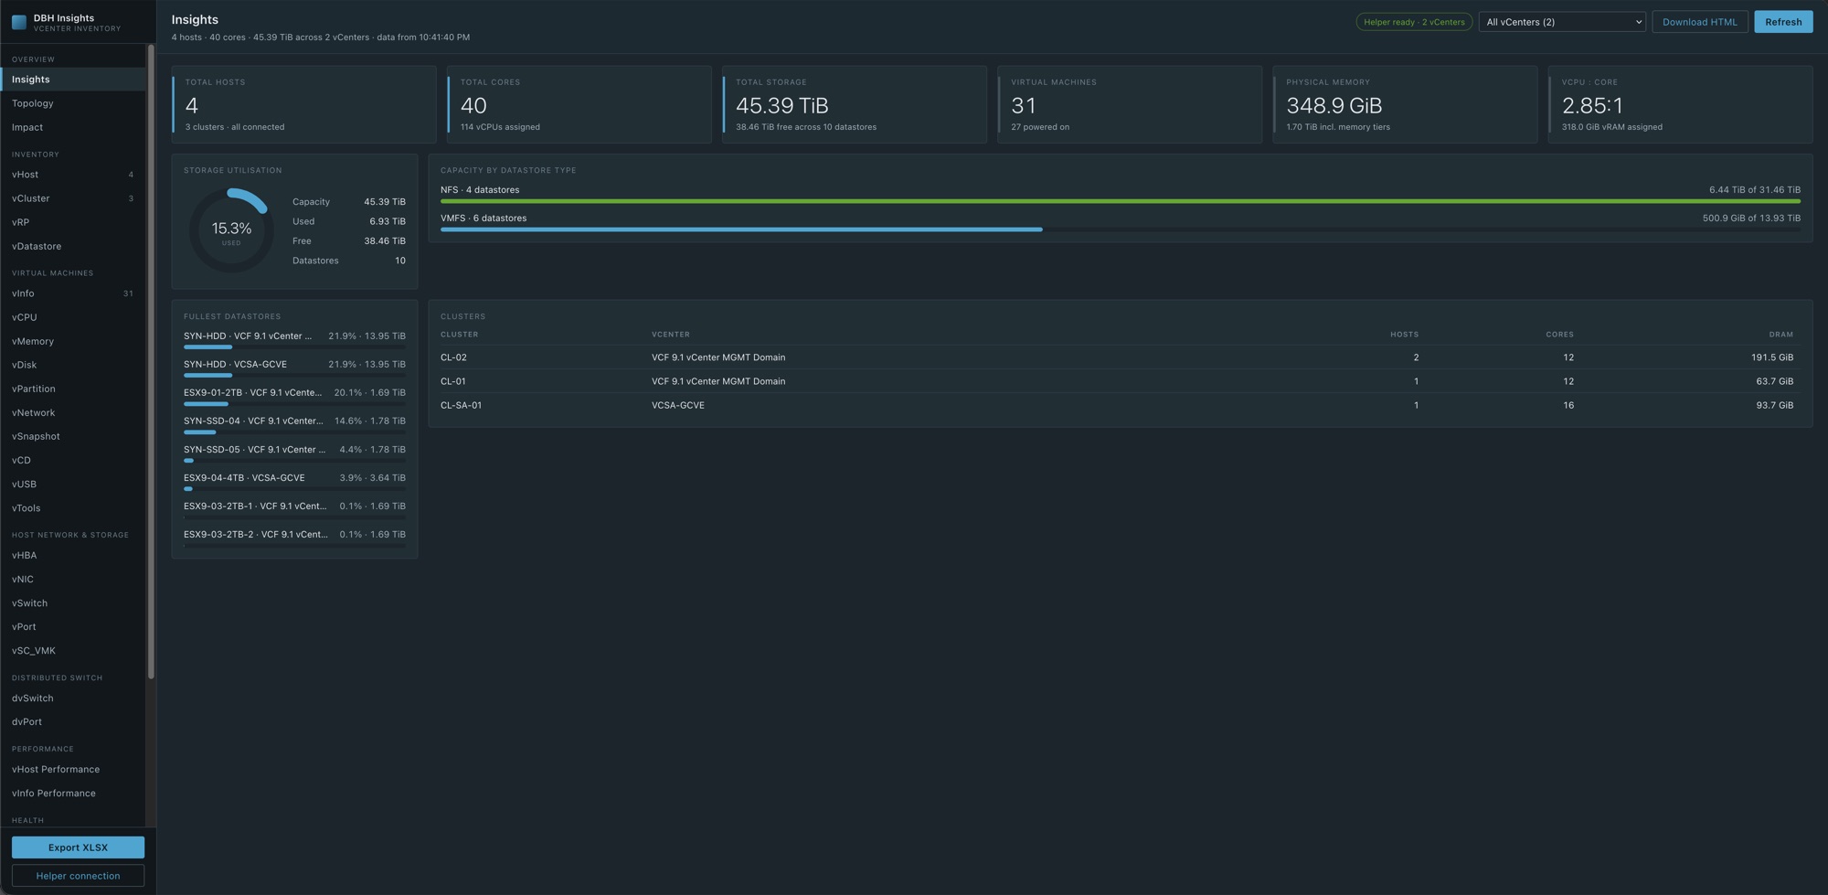Click the Physical Memory 348.9 GiB card

tap(1405, 104)
